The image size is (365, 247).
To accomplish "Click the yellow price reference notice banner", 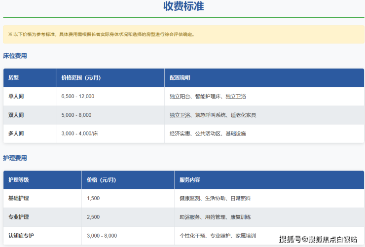I will click(x=183, y=35).
